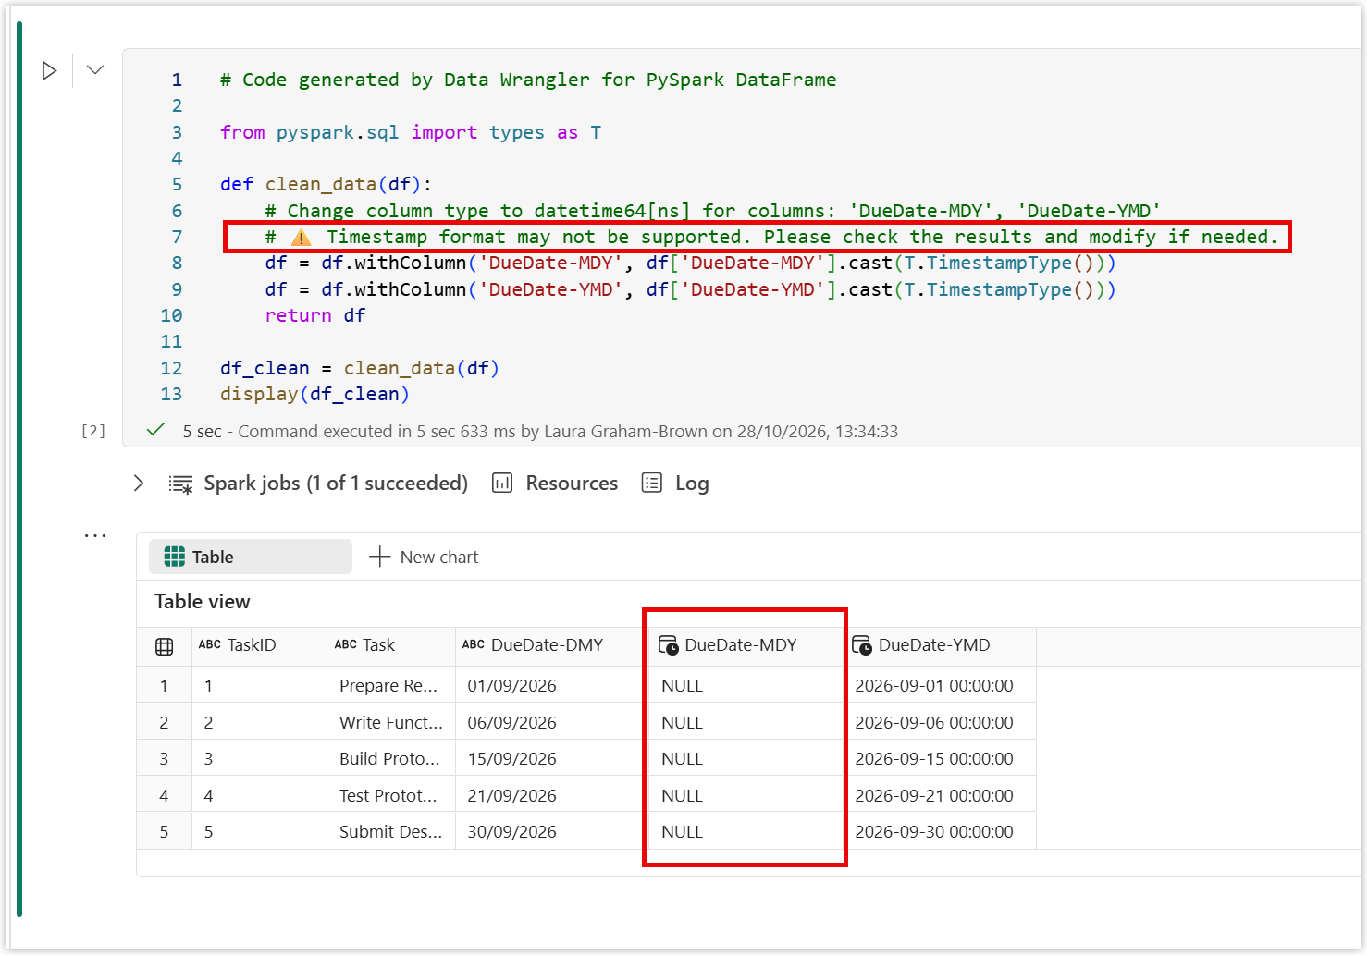Screen dimensions: 1368x956
Task: Expand Spark jobs details chevron
Action: 139,483
